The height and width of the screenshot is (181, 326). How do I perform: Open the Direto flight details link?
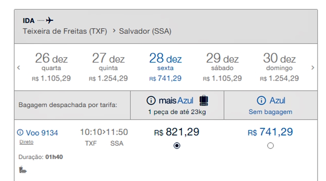click(26, 142)
